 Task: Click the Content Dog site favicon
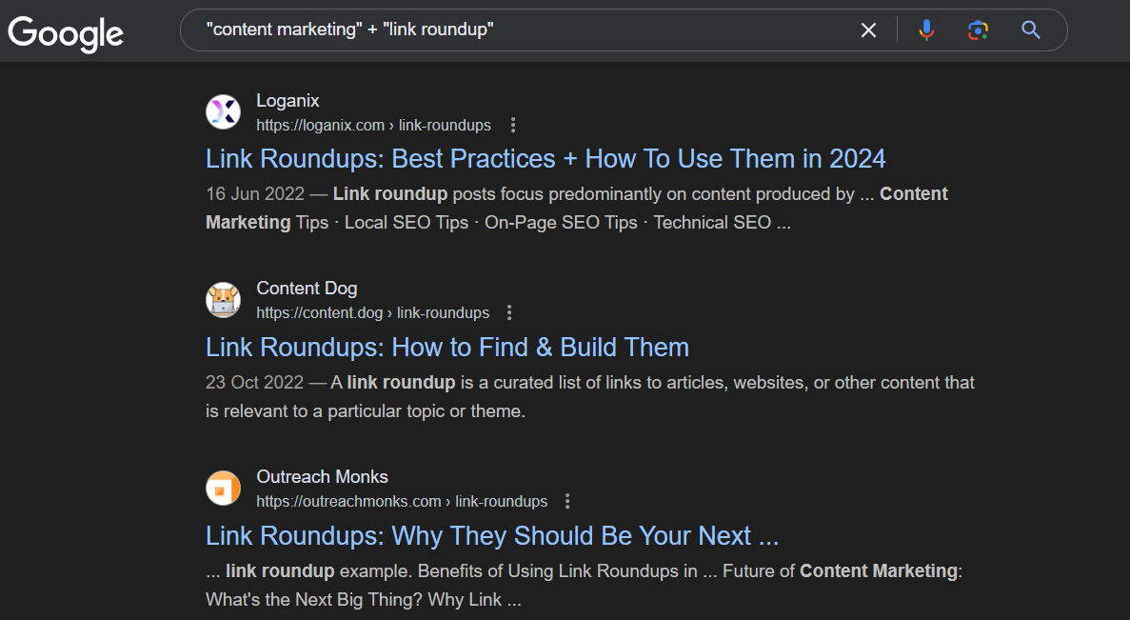[x=224, y=300]
